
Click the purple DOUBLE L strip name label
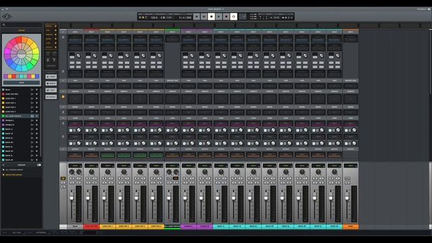tap(189, 226)
